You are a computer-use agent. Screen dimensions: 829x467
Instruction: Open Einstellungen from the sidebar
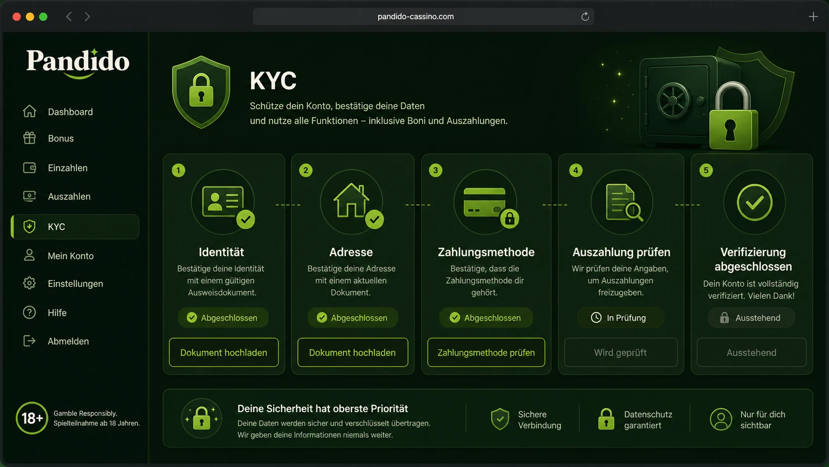click(75, 283)
